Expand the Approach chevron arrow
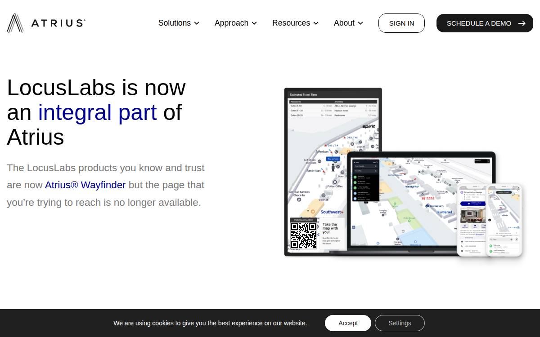 coord(254,23)
